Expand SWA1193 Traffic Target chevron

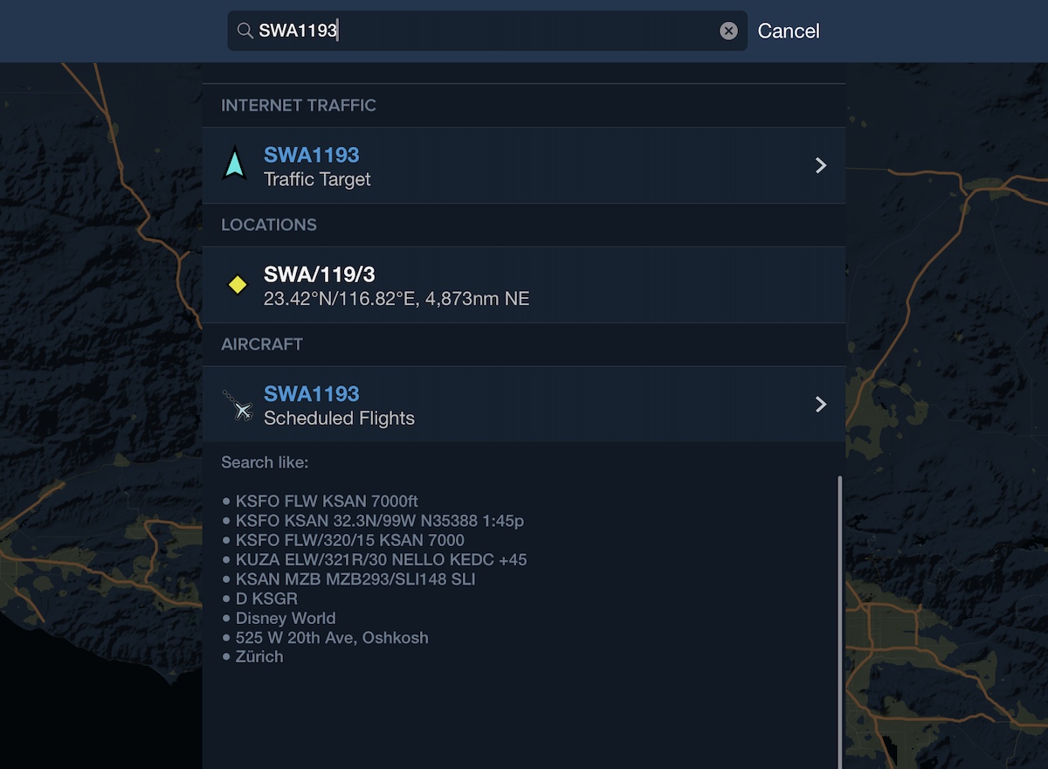tap(820, 165)
